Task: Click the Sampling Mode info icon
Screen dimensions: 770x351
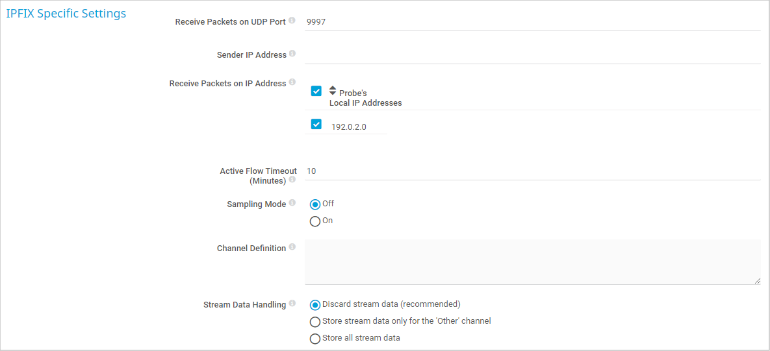Action: click(x=292, y=203)
